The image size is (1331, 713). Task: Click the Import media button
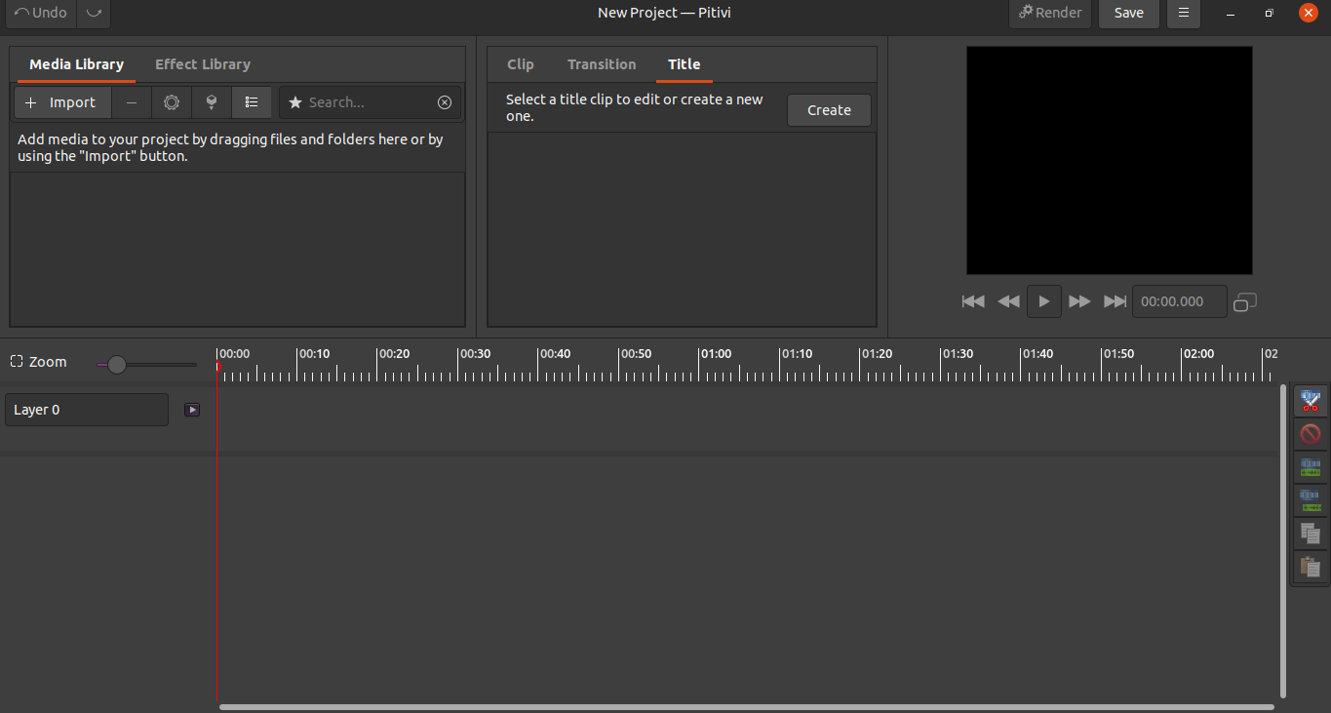[61, 102]
